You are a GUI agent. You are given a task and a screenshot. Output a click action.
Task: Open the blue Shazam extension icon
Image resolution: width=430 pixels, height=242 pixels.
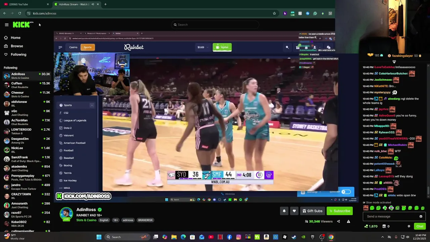[x=307, y=13]
